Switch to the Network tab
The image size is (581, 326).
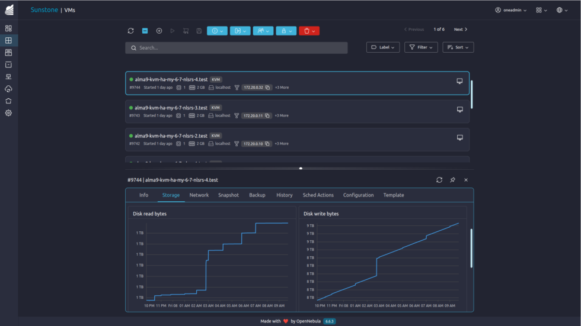tap(199, 195)
